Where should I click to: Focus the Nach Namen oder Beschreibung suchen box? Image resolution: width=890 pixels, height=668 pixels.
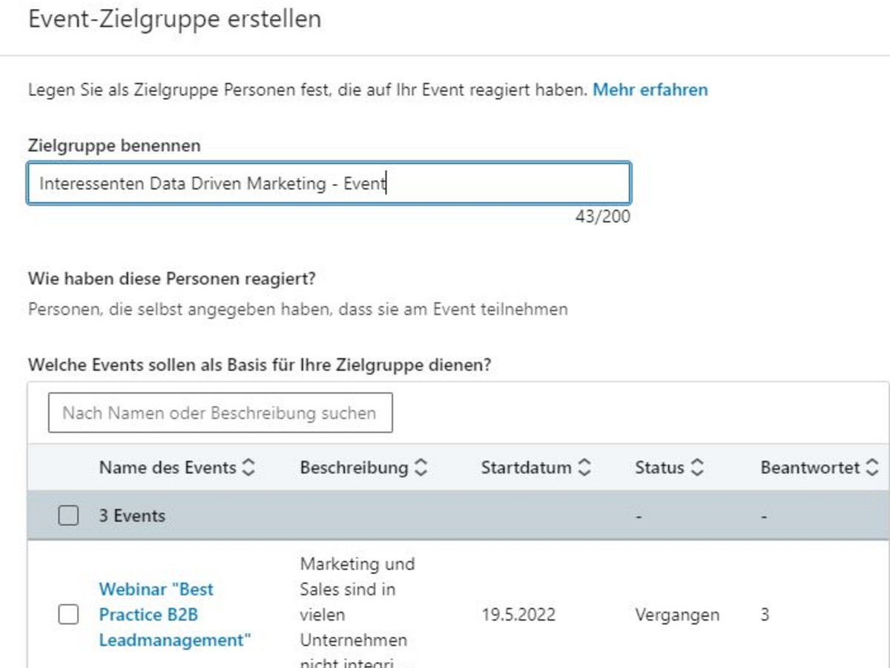220,413
